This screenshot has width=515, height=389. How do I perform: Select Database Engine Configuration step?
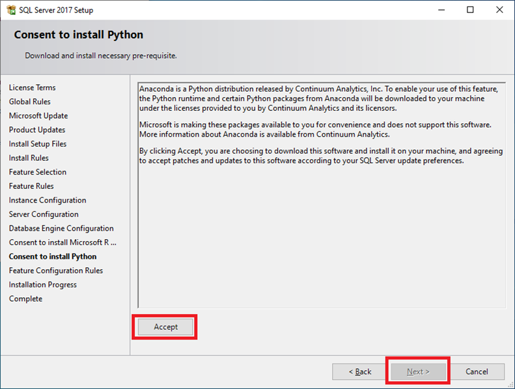[61, 229]
